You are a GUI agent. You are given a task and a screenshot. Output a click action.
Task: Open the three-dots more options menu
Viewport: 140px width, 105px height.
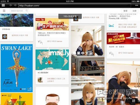coord(136,5)
